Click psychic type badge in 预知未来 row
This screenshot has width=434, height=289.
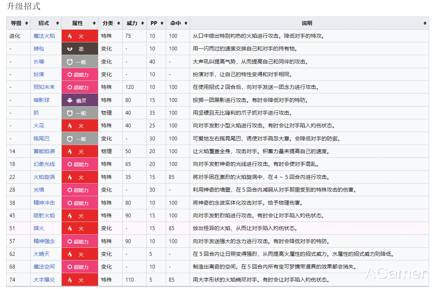[x=80, y=87]
